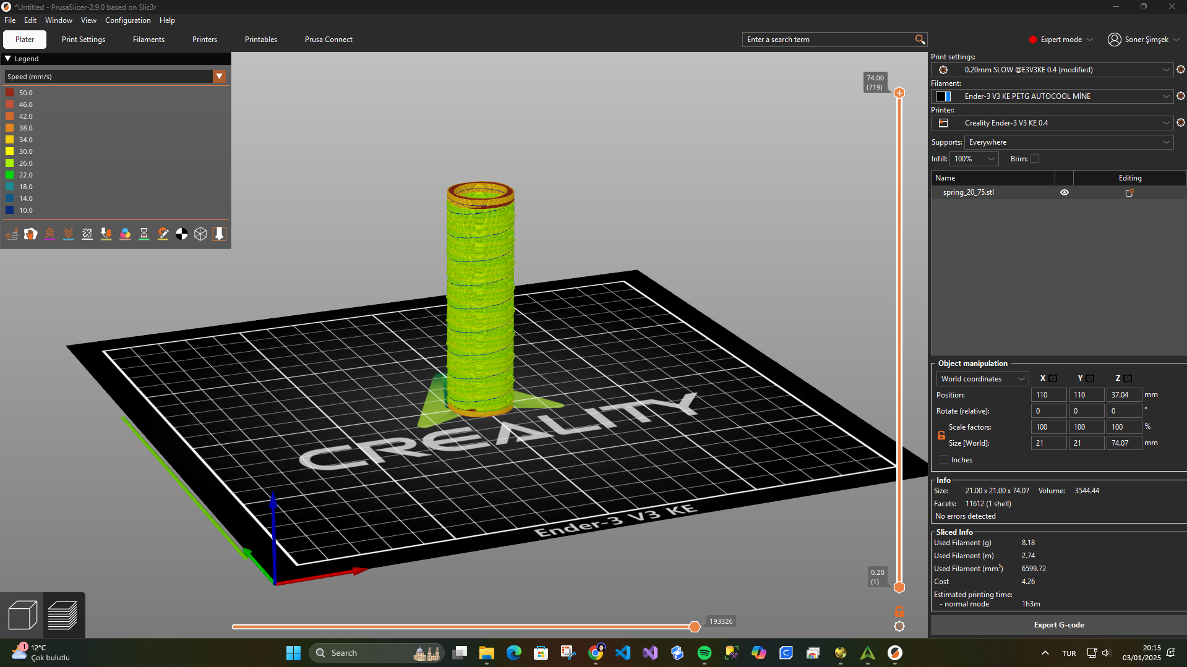
Task: Toggle the Y axis mirror button
Action: [x=1090, y=379]
